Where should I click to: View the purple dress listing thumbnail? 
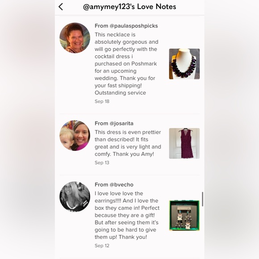click(184, 143)
